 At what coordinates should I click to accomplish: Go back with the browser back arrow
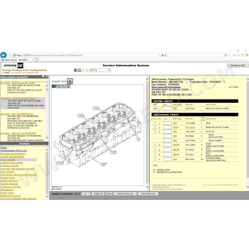[3, 55]
